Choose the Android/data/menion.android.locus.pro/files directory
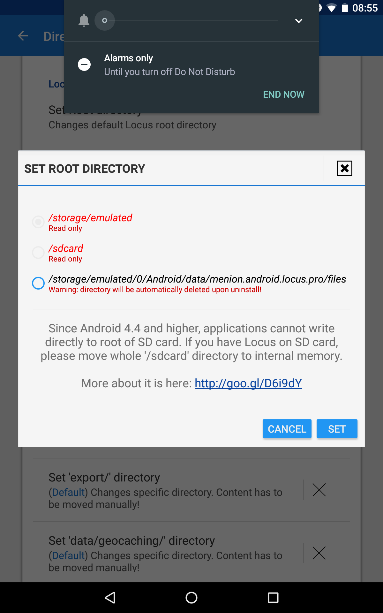 (38, 283)
